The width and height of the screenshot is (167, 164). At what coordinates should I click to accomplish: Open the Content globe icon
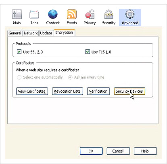click(53, 14)
